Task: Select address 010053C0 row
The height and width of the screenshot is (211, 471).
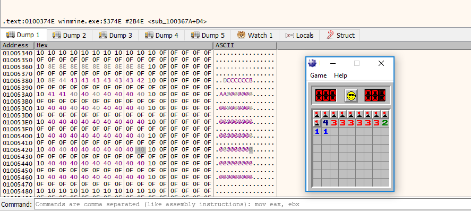Action: coord(139,108)
